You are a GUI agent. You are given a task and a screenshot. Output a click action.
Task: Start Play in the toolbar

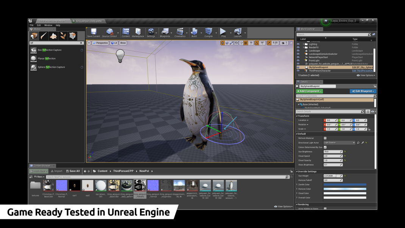223,33
